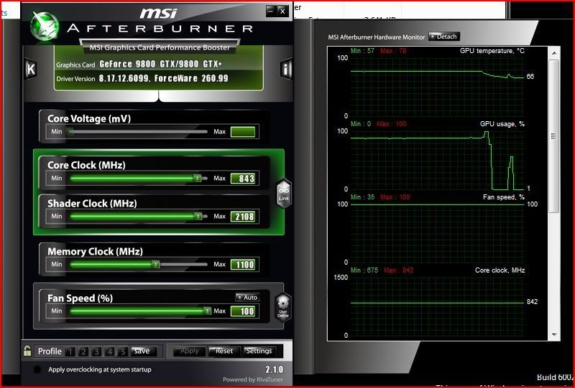The height and width of the screenshot is (388, 575).
Task: Click the Core Voltage slider track
Action: [x=139, y=132]
